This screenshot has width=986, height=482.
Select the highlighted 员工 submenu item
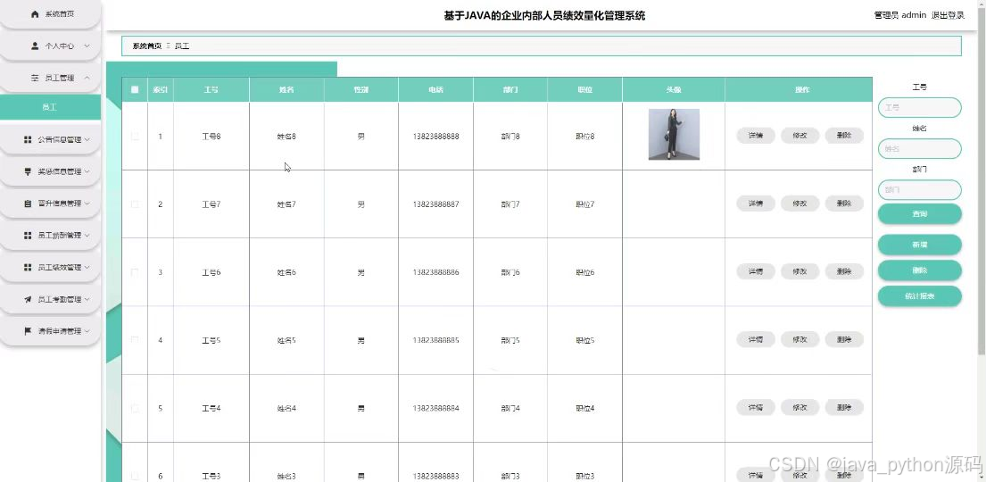point(50,107)
